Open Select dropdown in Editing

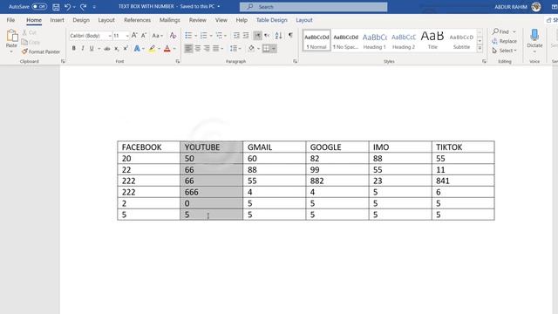click(505, 51)
